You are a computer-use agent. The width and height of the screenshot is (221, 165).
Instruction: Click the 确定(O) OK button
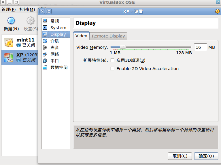tap(206, 156)
